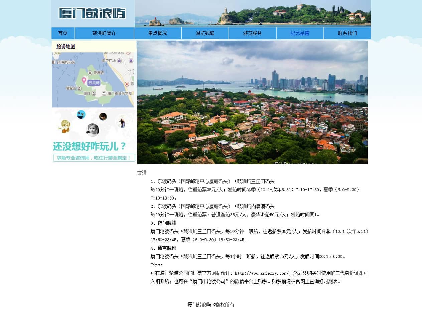Click the 厦门鼓浪屿 site logo
422x310 pixels.
tap(93, 13)
